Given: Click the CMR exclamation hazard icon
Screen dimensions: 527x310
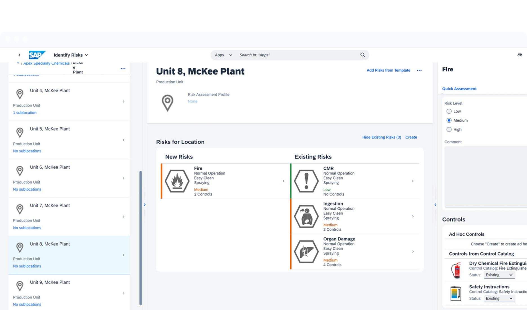Looking at the screenshot, I should tap(307, 181).
